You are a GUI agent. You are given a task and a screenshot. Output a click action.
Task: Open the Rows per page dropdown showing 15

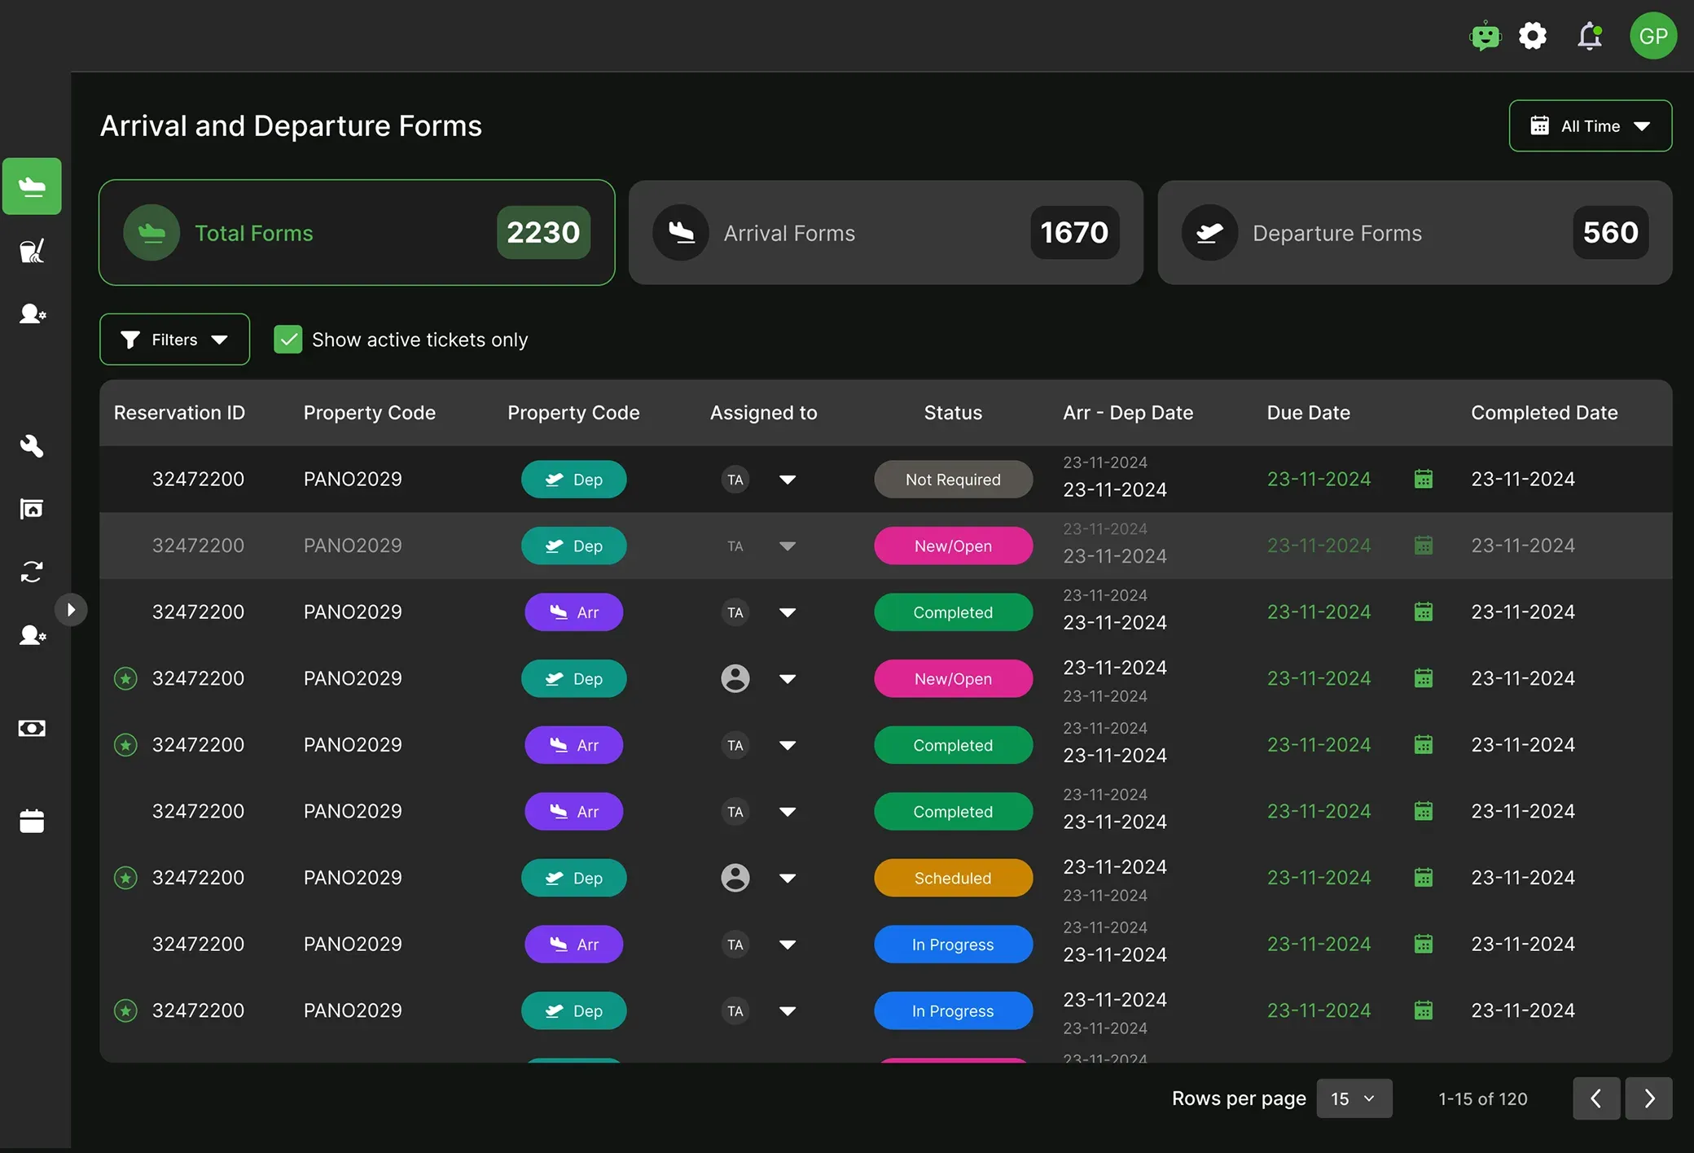coord(1354,1098)
